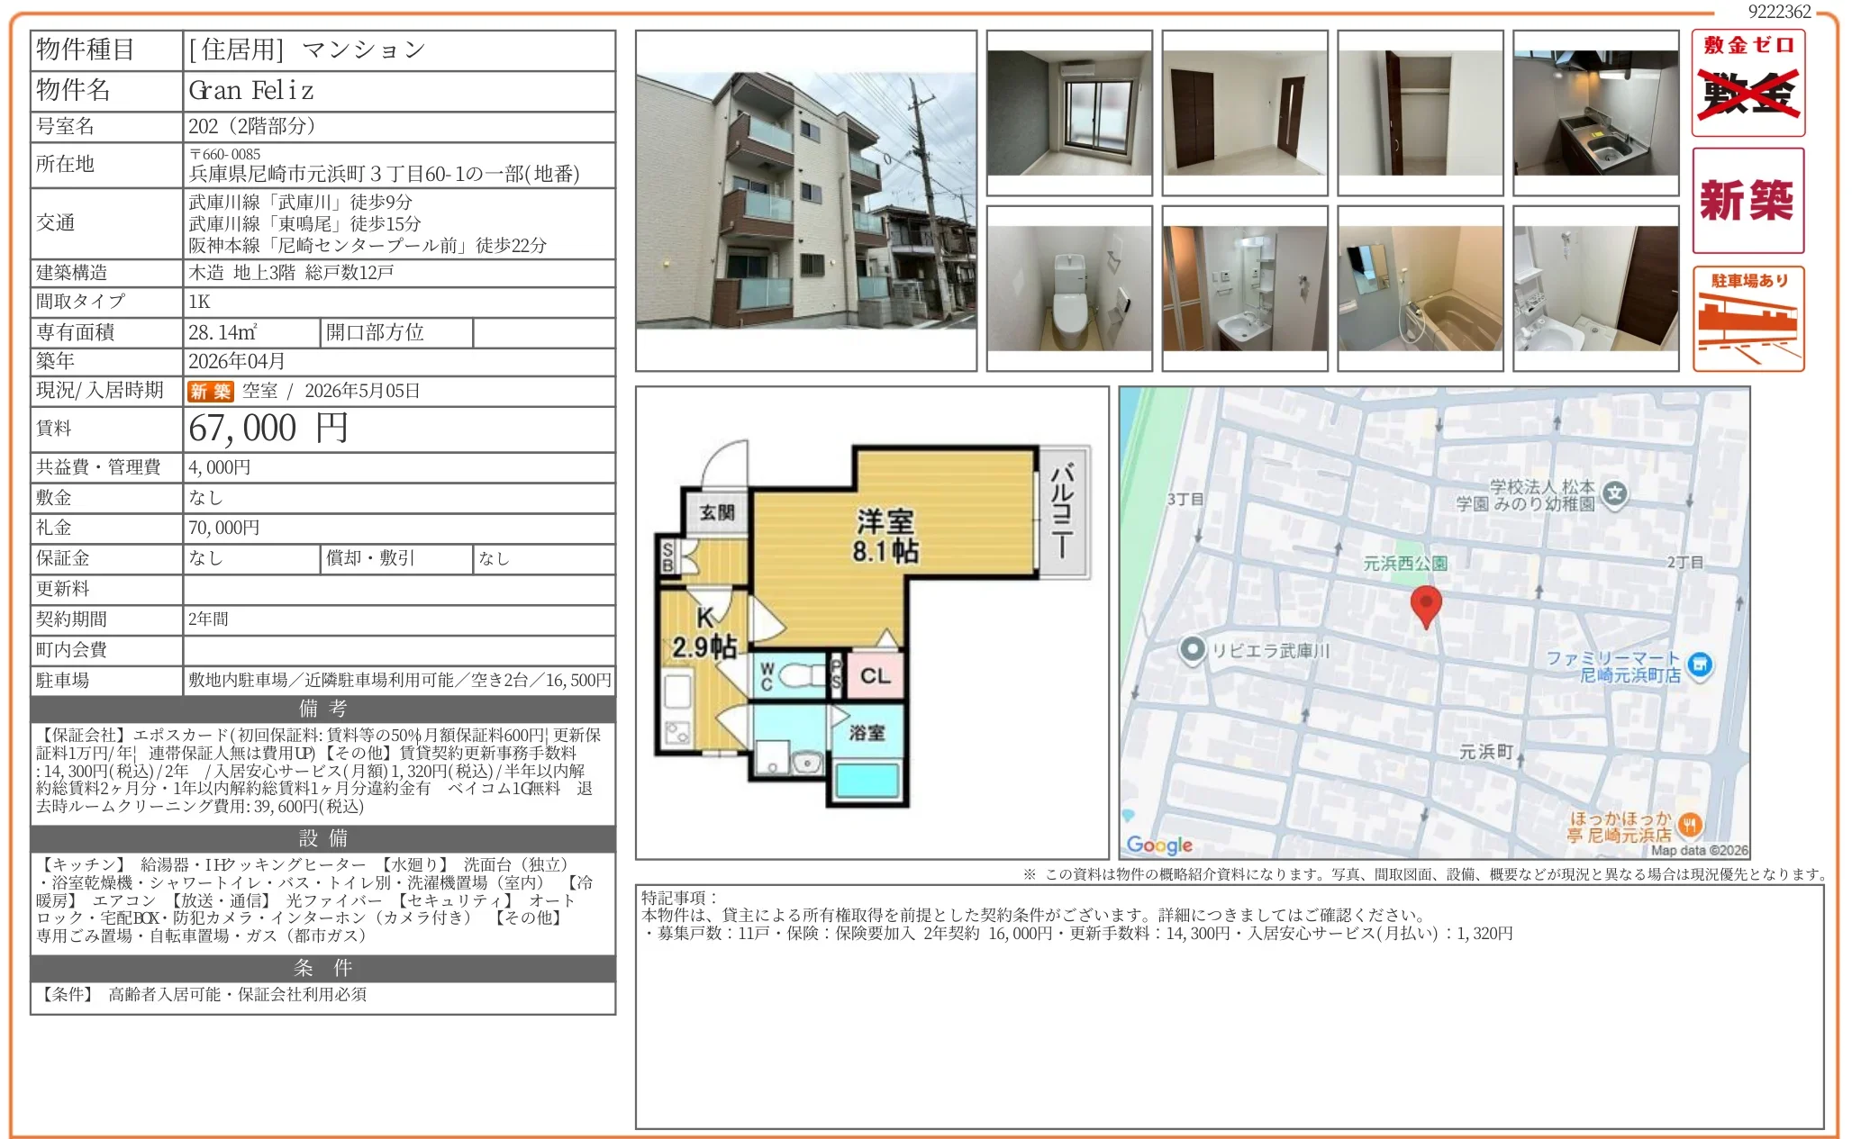Screen dimensions: 1852x1139
Task: Open the kitchen sink photo thumbnail
Action: click(x=1595, y=113)
